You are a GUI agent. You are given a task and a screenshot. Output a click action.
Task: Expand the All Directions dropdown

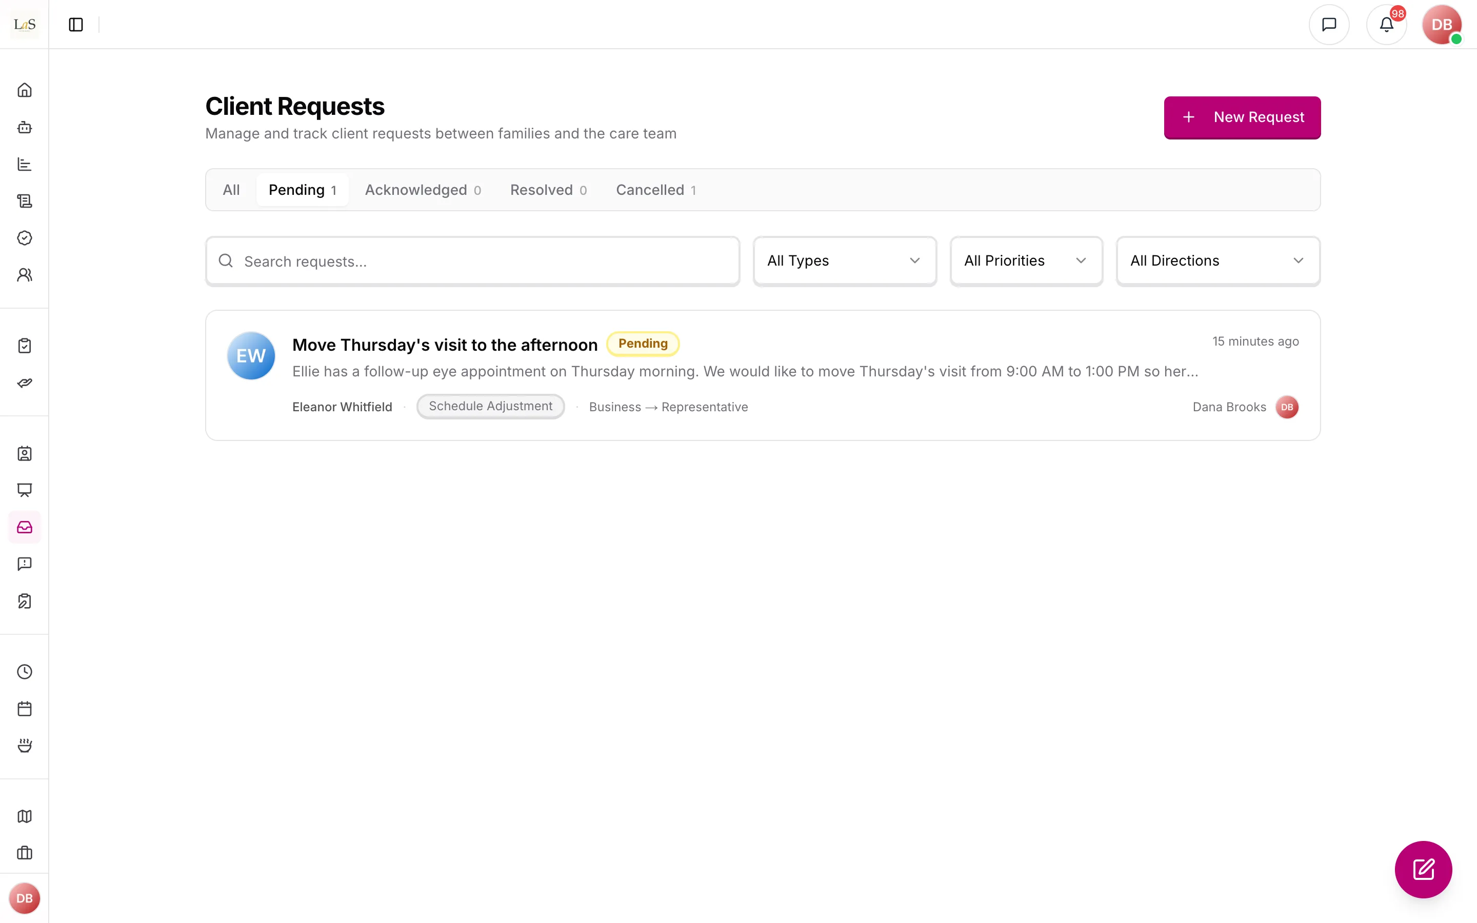[x=1218, y=260]
